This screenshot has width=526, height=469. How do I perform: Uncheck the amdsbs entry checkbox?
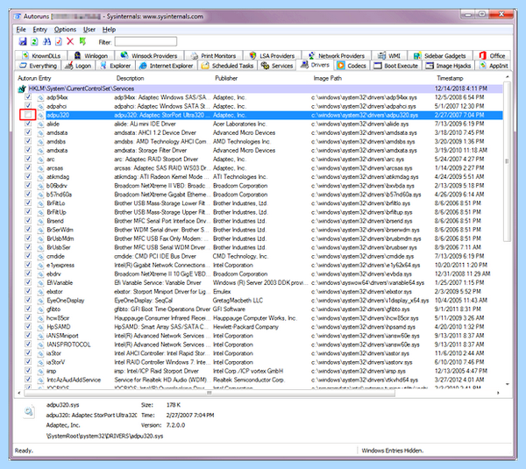point(28,141)
